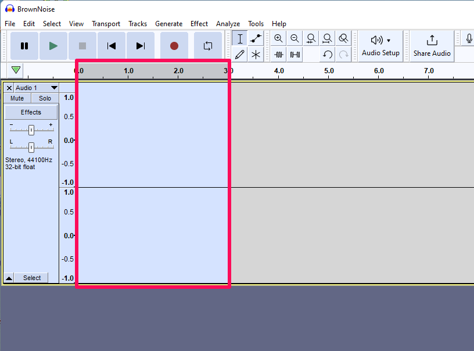474x351 pixels.
Task: Mute the Audio 1 track
Action: (17, 98)
